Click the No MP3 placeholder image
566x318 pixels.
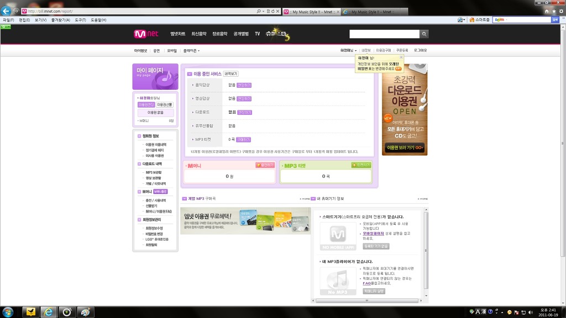click(338, 281)
